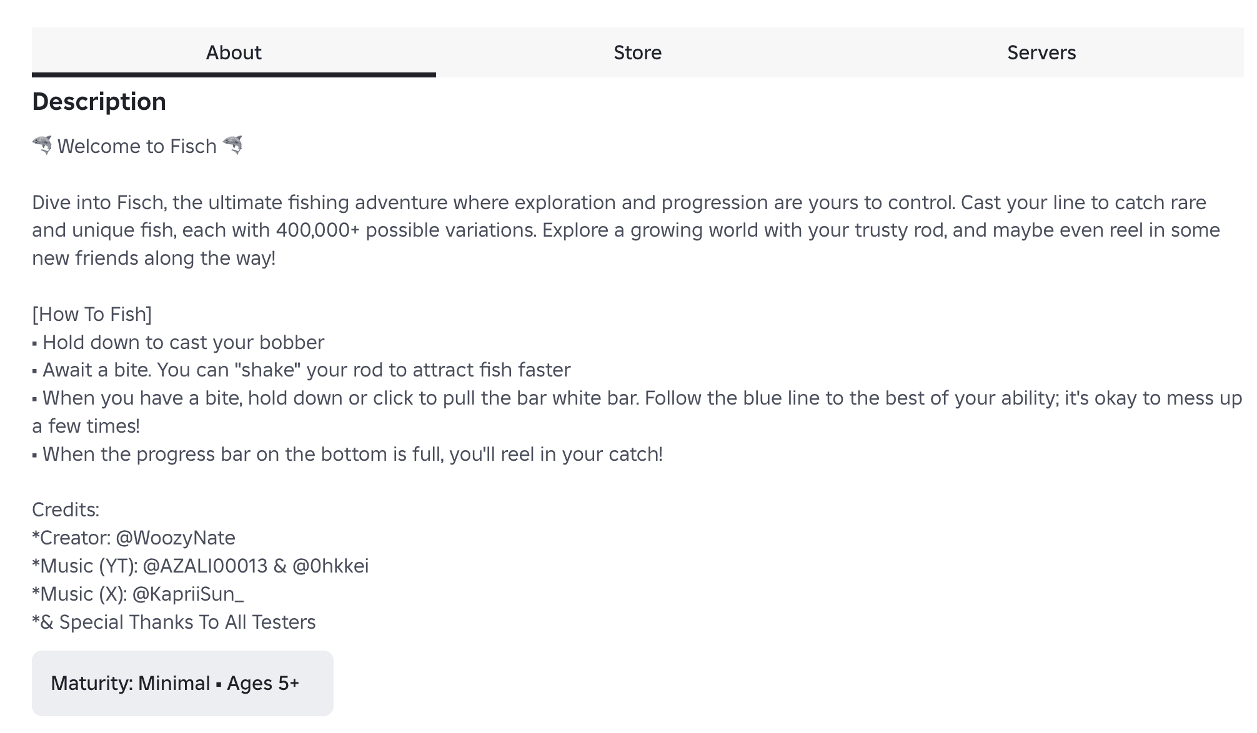Click the "Dive into Fisch" paragraph opening
Image resolution: width=1257 pixels, height=733 pixels.
[99, 202]
